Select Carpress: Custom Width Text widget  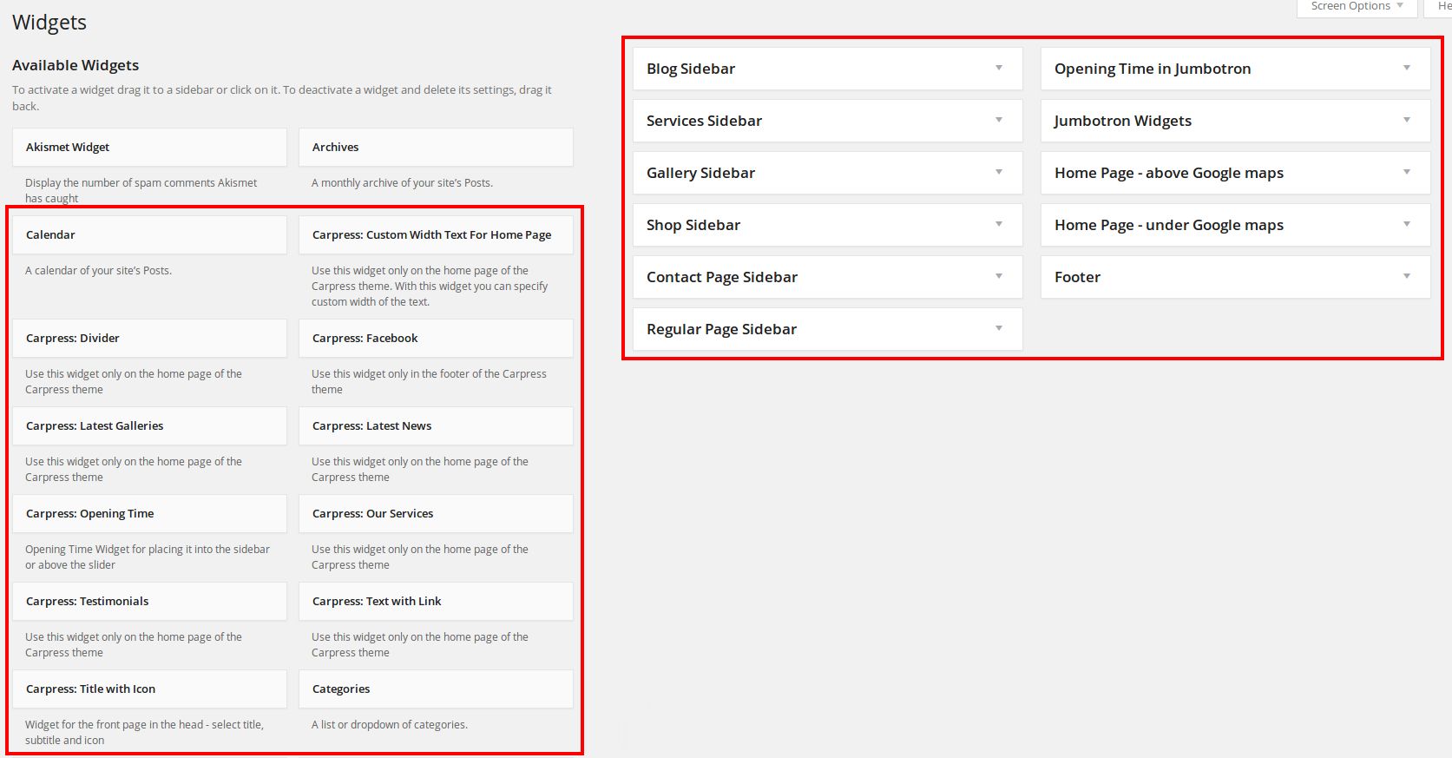pyautogui.click(x=436, y=235)
